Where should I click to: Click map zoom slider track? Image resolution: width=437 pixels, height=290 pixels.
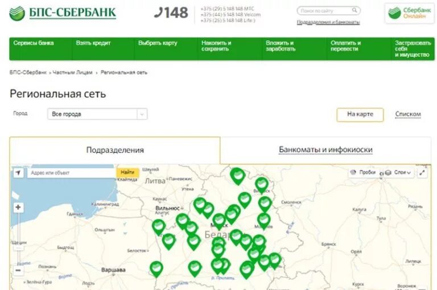(x=18, y=239)
